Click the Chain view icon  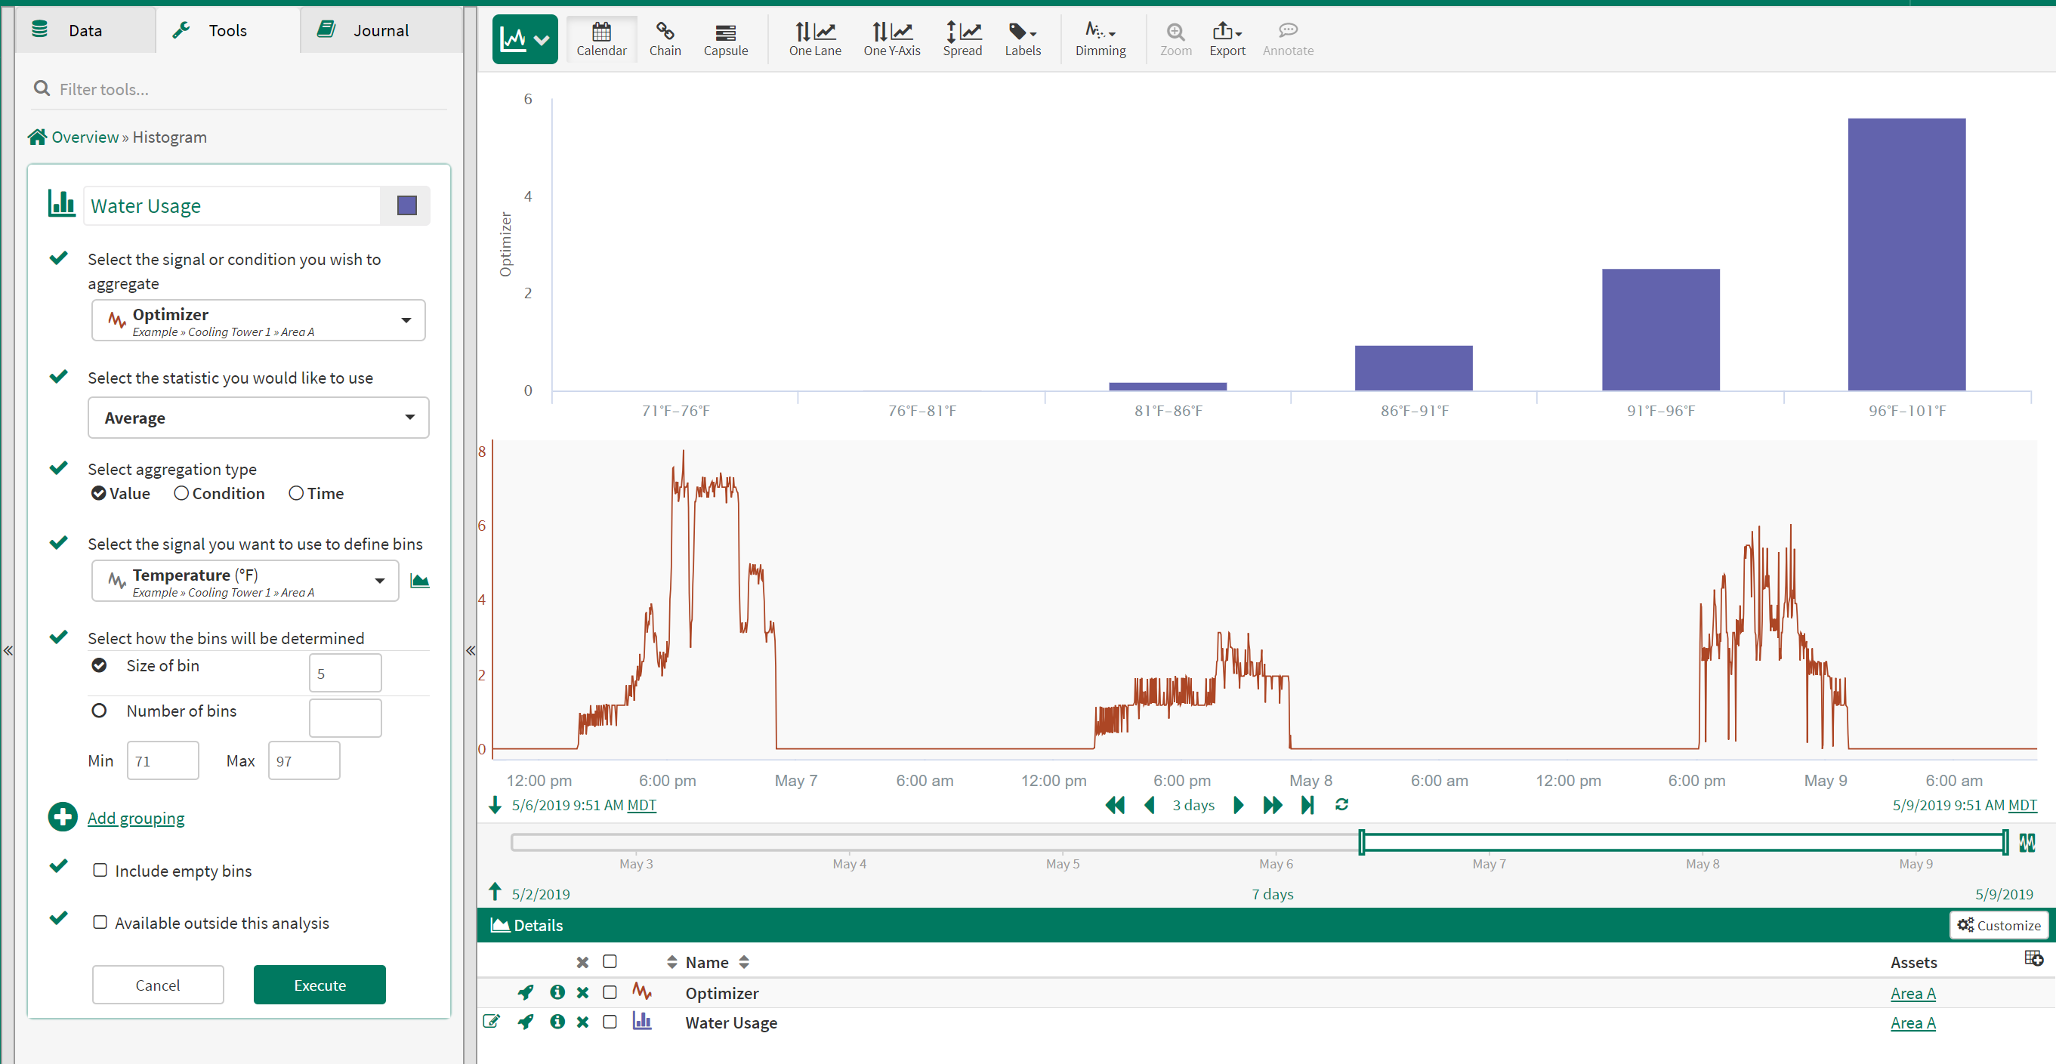664,39
